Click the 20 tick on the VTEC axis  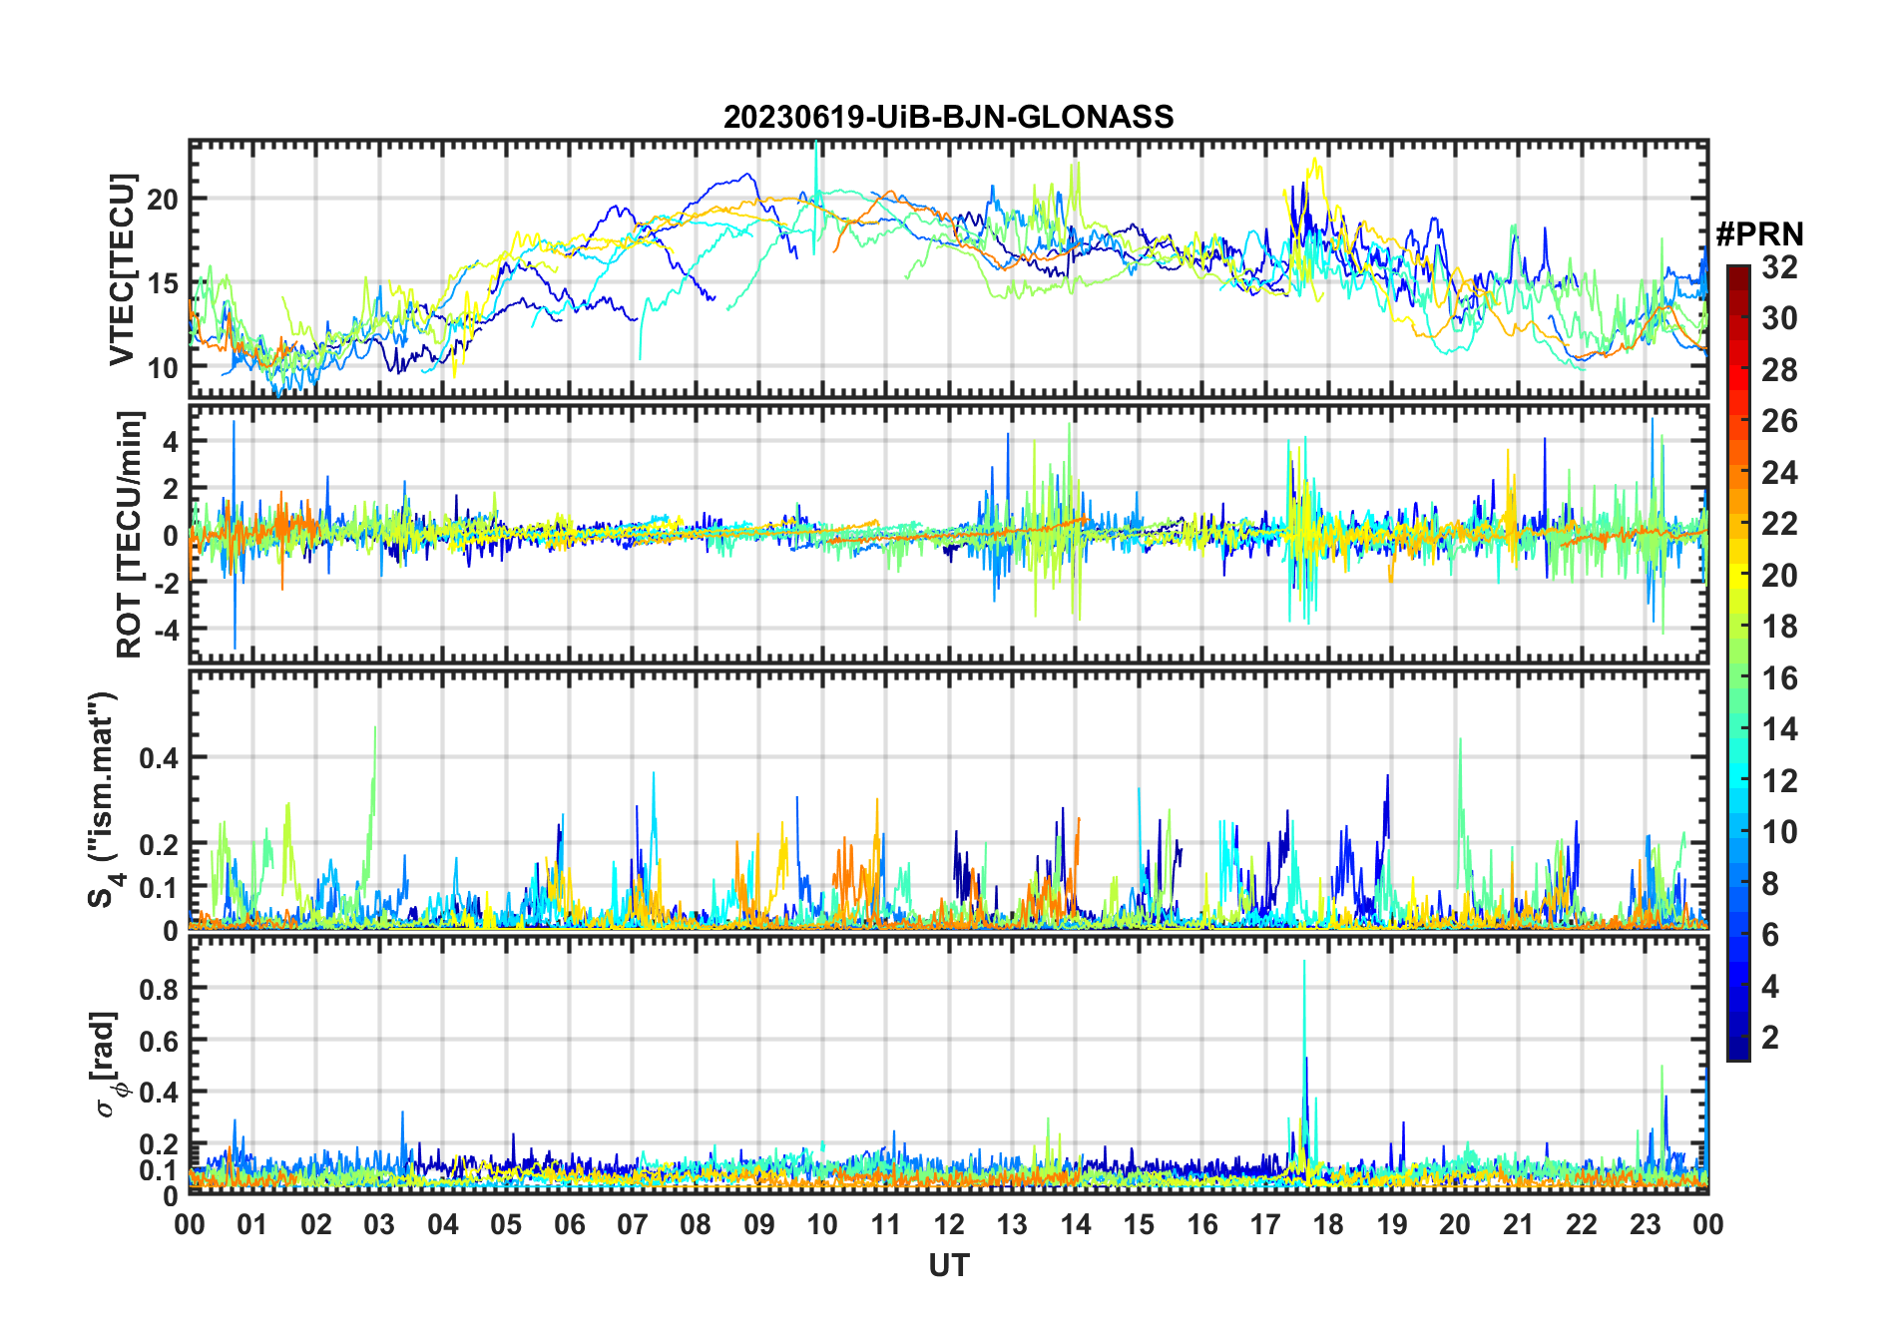163,200
